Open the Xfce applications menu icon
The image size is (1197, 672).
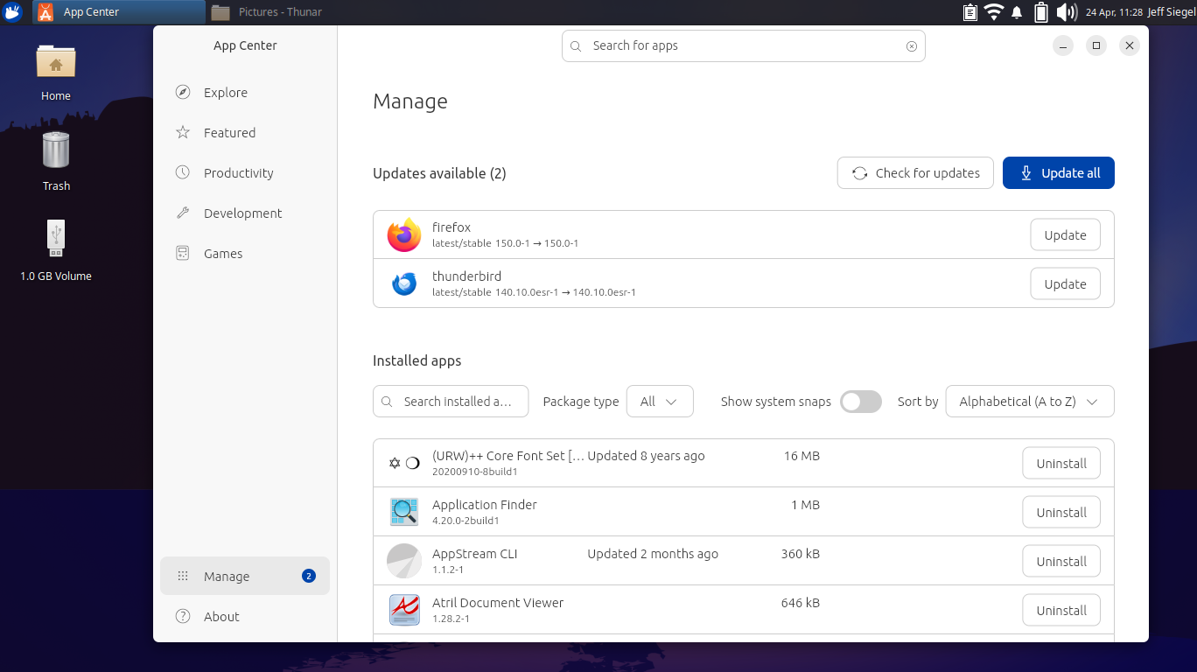pyautogui.click(x=13, y=12)
